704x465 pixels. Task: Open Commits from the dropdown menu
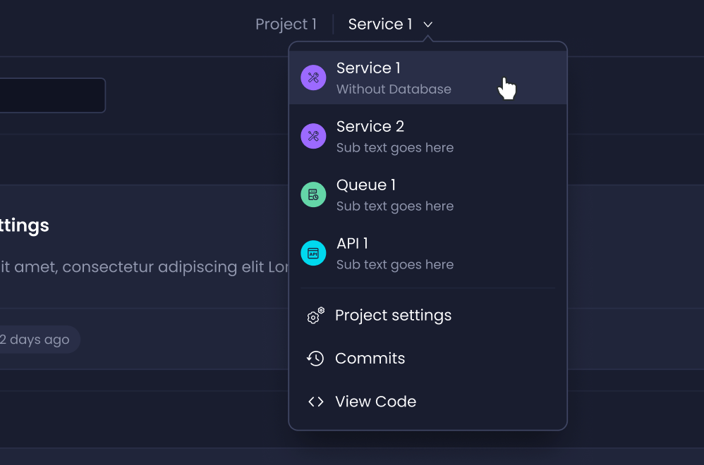point(370,358)
